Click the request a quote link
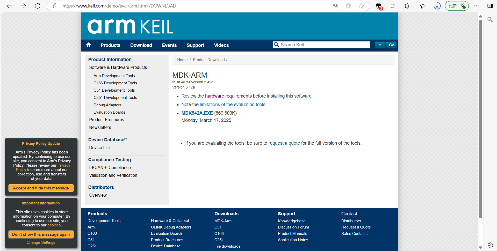The height and width of the screenshot is (251, 497). 284,143
